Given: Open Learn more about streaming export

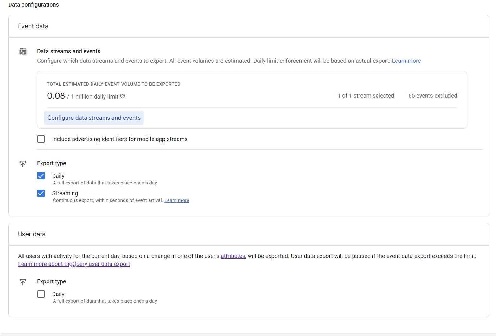Looking at the screenshot, I should click(x=176, y=200).
